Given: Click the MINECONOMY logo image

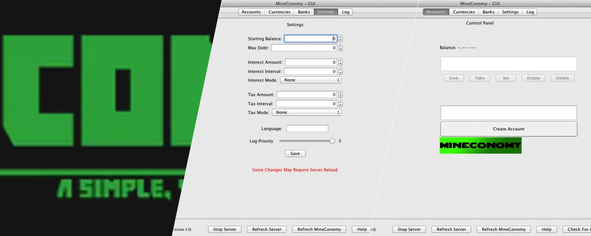Looking at the screenshot, I should (x=481, y=146).
